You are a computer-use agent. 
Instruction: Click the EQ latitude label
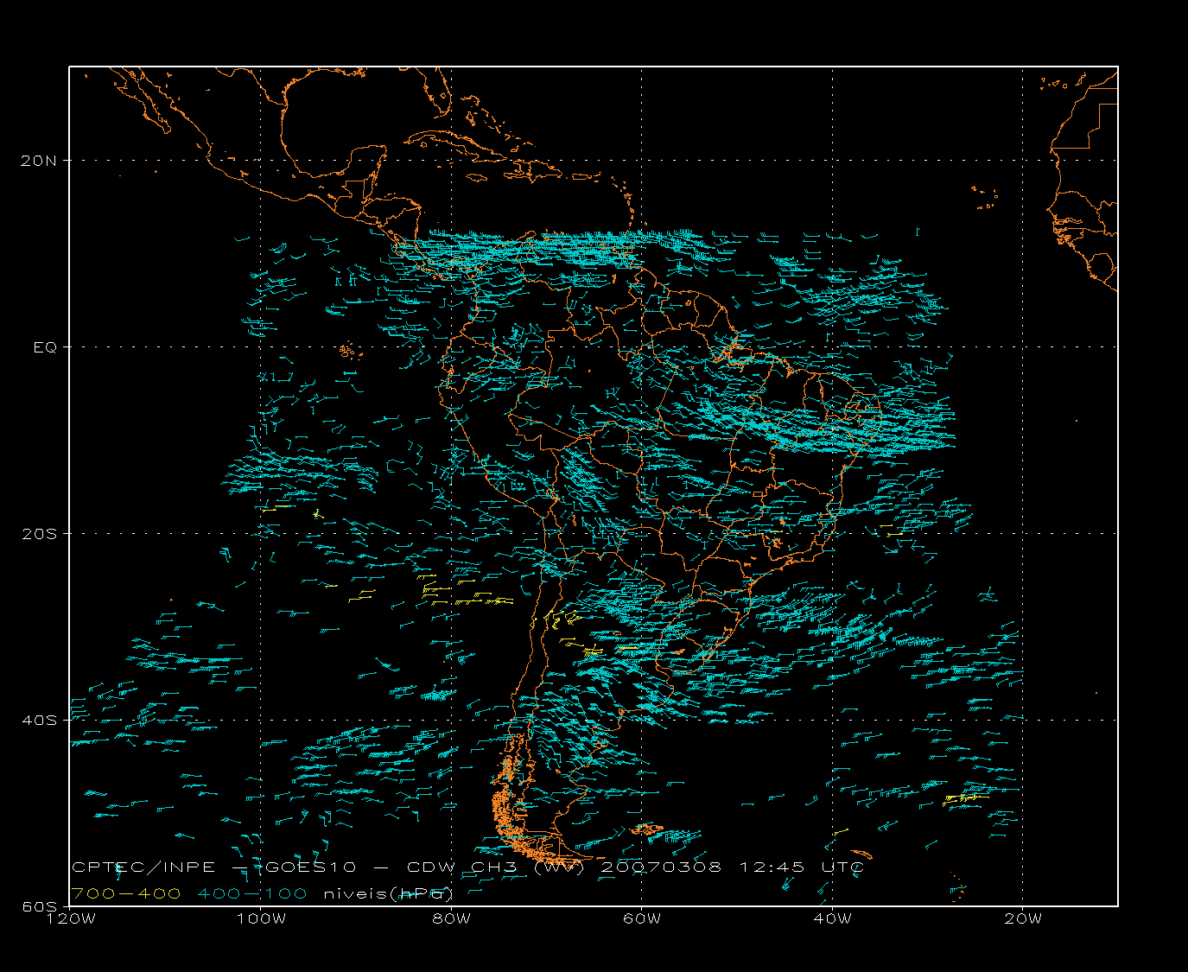coord(45,347)
